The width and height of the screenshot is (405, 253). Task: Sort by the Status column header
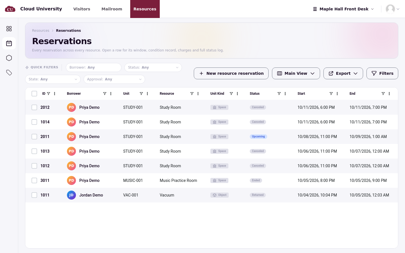tap(255, 94)
